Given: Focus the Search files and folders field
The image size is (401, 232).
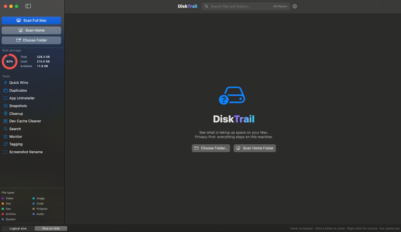Looking at the screenshot, I should (246, 6).
